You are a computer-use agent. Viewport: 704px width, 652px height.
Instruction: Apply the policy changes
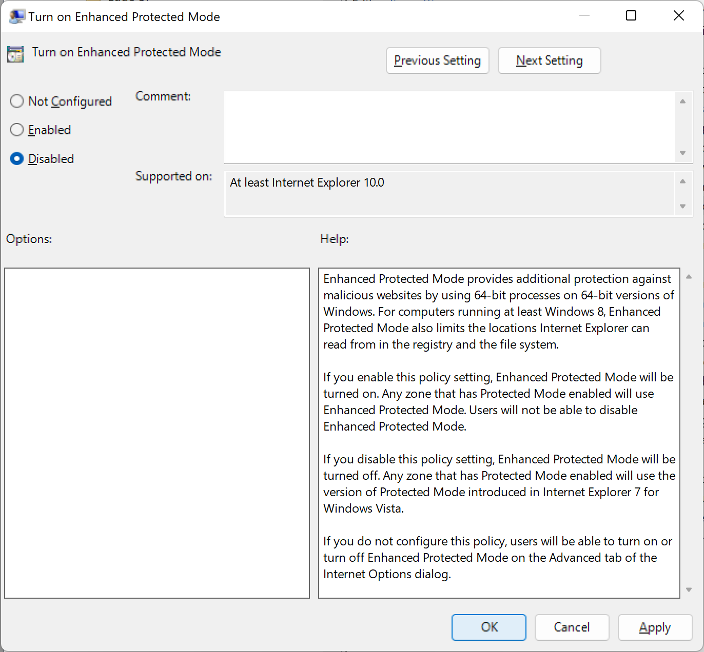tap(655, 627)
